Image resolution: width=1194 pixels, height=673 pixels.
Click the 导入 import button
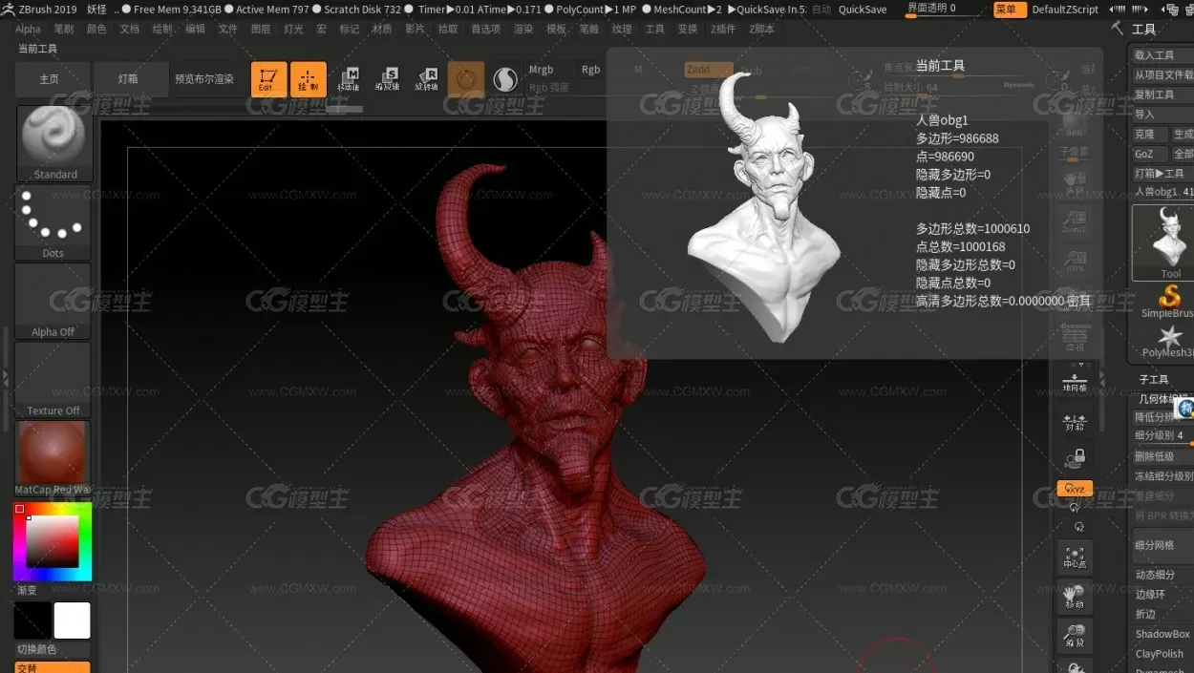1162,115
